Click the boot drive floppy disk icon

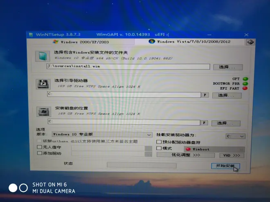click(x=43, y=84)
